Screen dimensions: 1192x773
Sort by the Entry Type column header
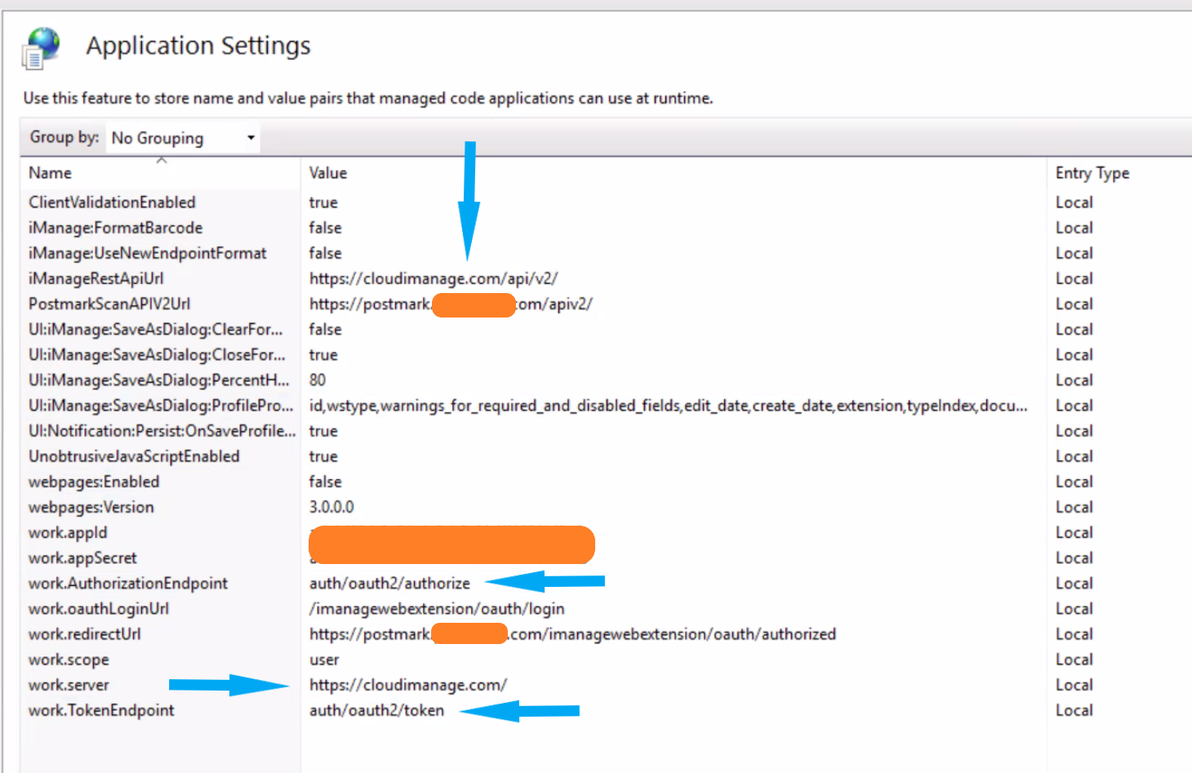[x=1092, y=173]
